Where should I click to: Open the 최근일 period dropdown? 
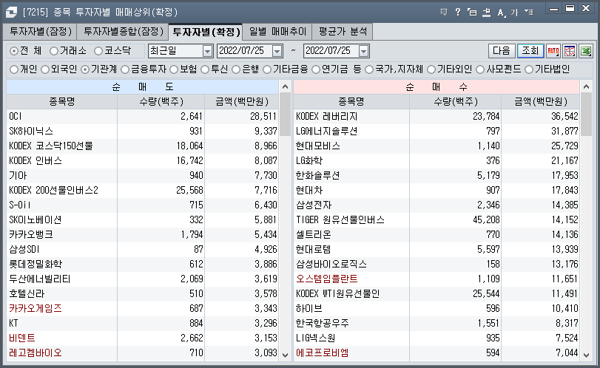(x=207, y=51)
